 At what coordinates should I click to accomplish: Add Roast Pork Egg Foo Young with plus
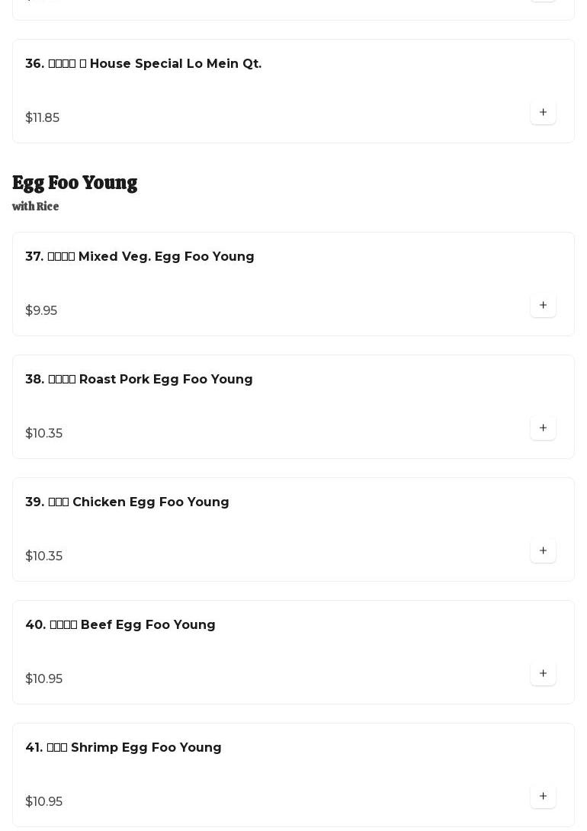point(543,428)
